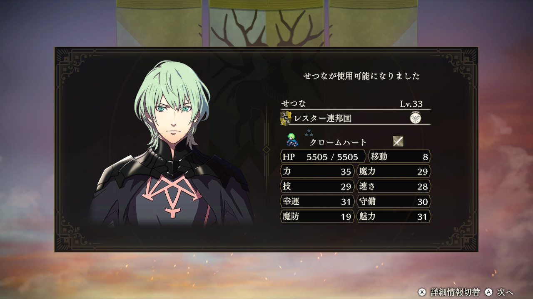Click the Lv.33 level indicator
This screenshot has width=533, height=299.
coord(411,104)
